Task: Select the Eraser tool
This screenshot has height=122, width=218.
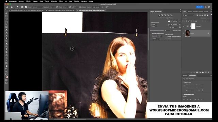Action: (x=6, y=44)
